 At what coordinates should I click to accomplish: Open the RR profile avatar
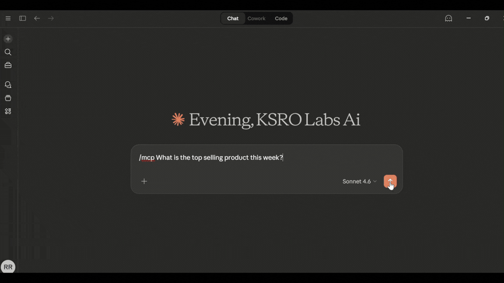8,266
